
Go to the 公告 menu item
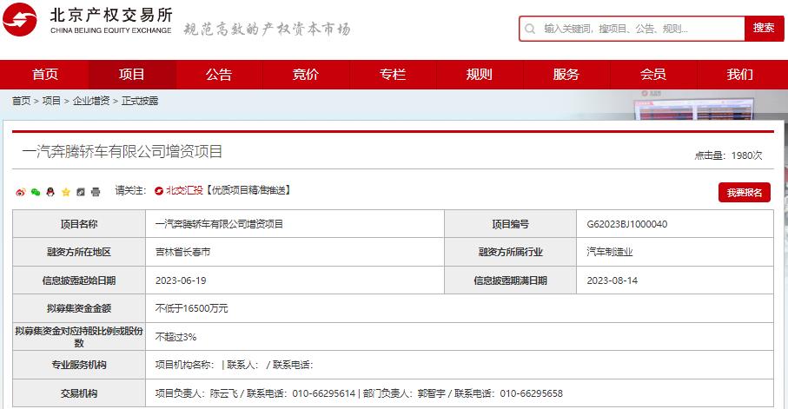point(219,75)
